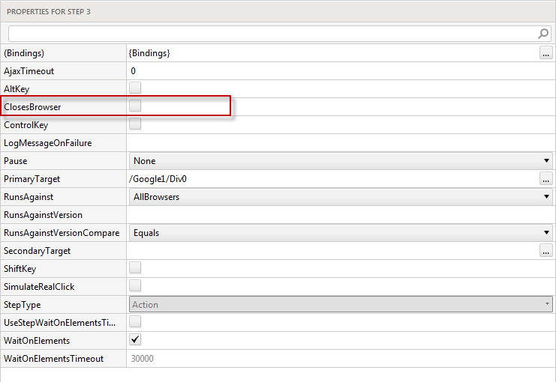Open the PrimaryTarget ellipsis browse button
Screen dimensions: 556x382
(546, 179)
